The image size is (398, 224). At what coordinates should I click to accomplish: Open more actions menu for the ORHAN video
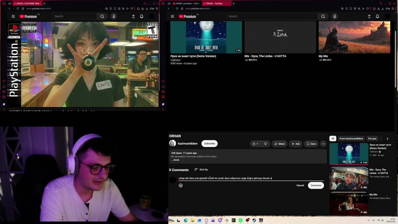pos(323,144)
